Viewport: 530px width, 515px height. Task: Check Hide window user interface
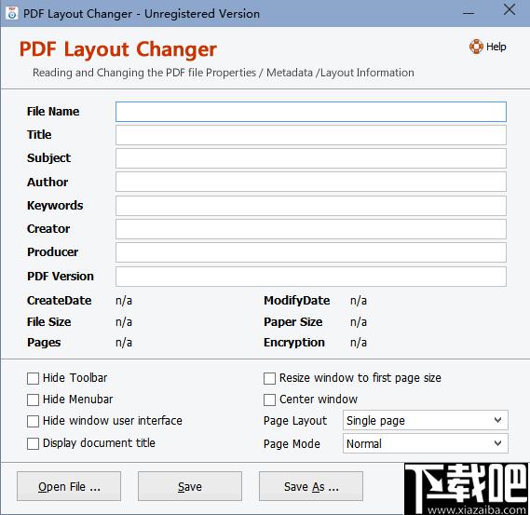(33, 421)
